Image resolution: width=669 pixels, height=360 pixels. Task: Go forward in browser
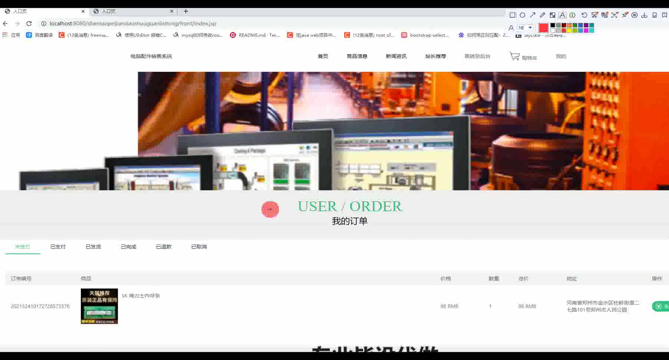(x=17, y=23)
